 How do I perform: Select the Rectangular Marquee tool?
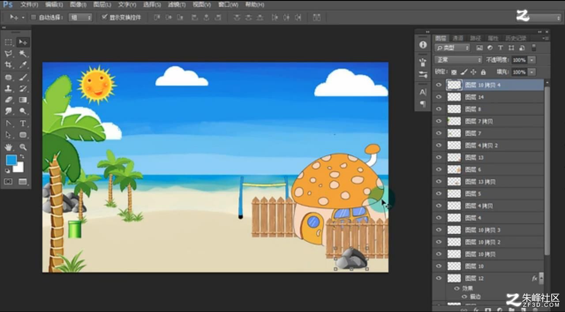(8, 42)
